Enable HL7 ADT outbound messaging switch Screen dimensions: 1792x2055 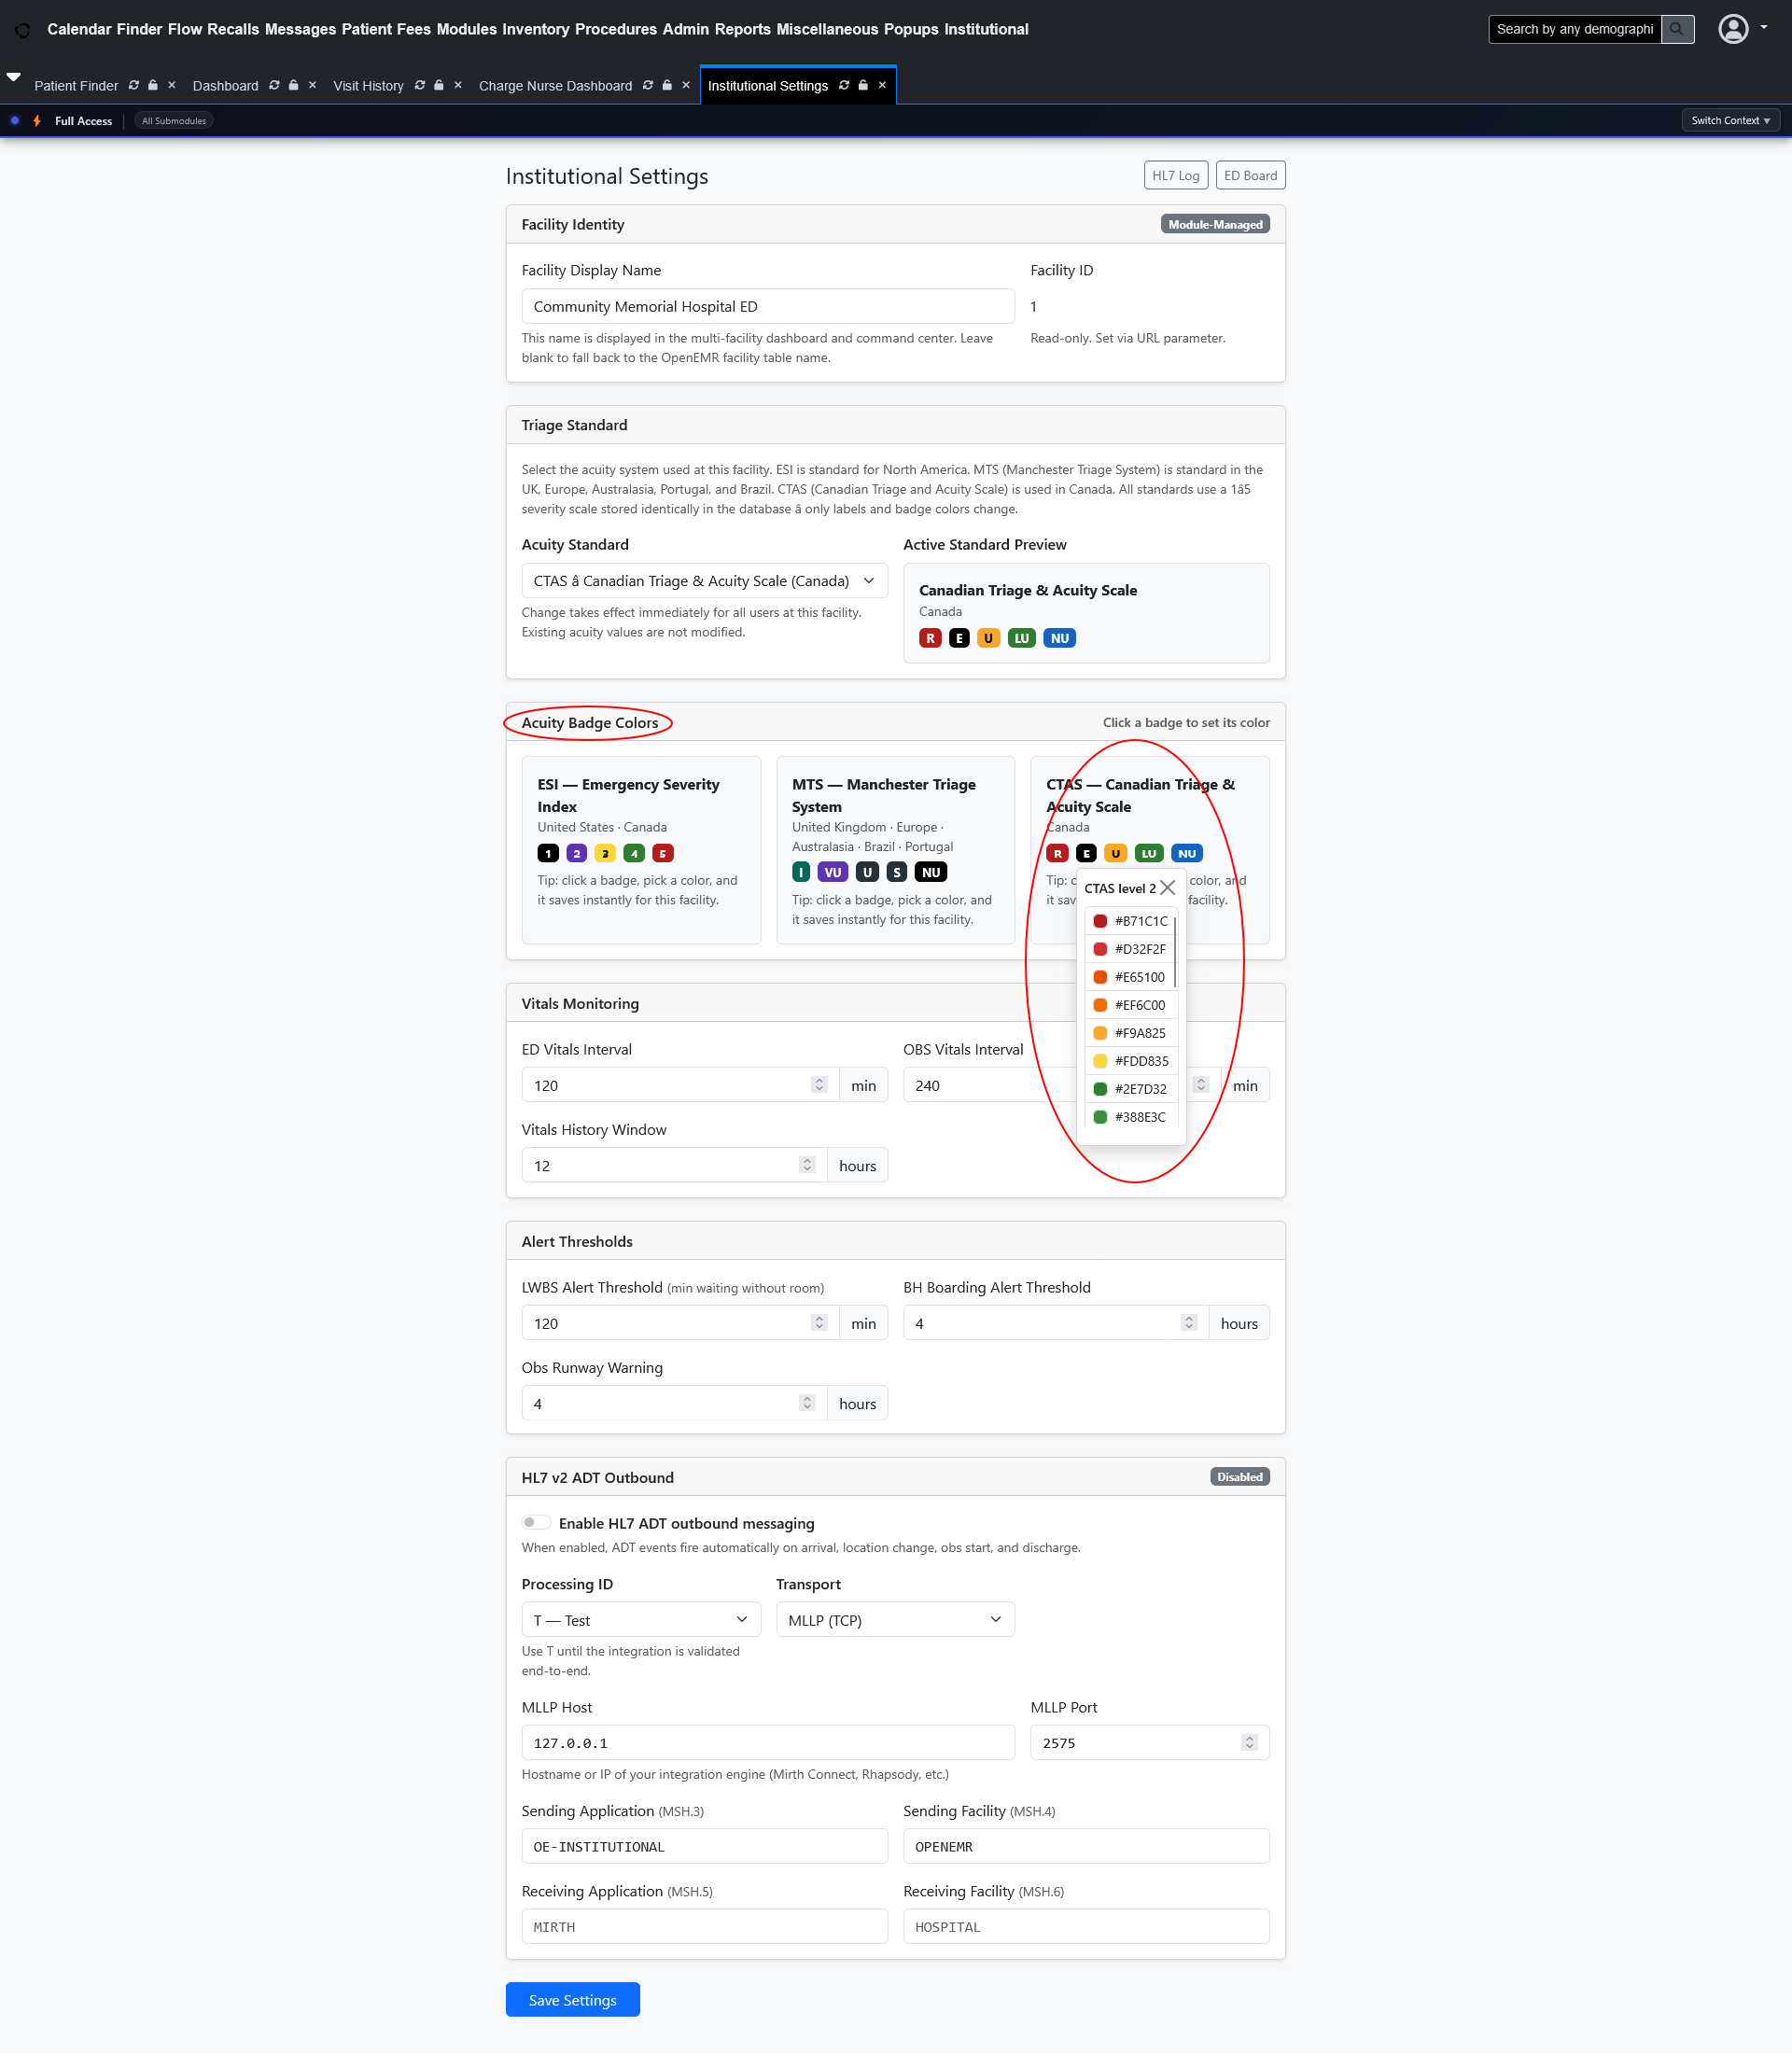click(x=536, y=1522)
